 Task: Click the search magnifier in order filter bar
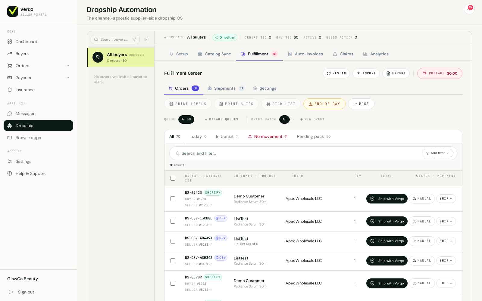[178, 153]
